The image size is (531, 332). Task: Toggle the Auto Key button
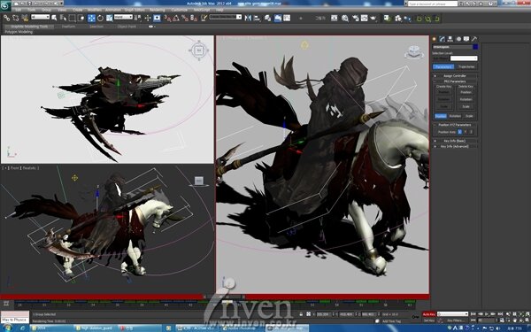click(x=428, y=314)
